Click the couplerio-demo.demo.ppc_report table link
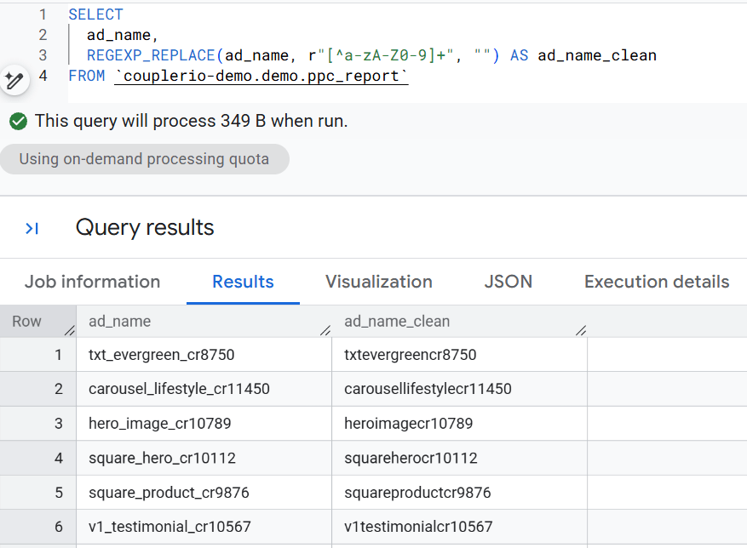Image resolution: width=747 pixels, height=548 pixels. [261, 77]
